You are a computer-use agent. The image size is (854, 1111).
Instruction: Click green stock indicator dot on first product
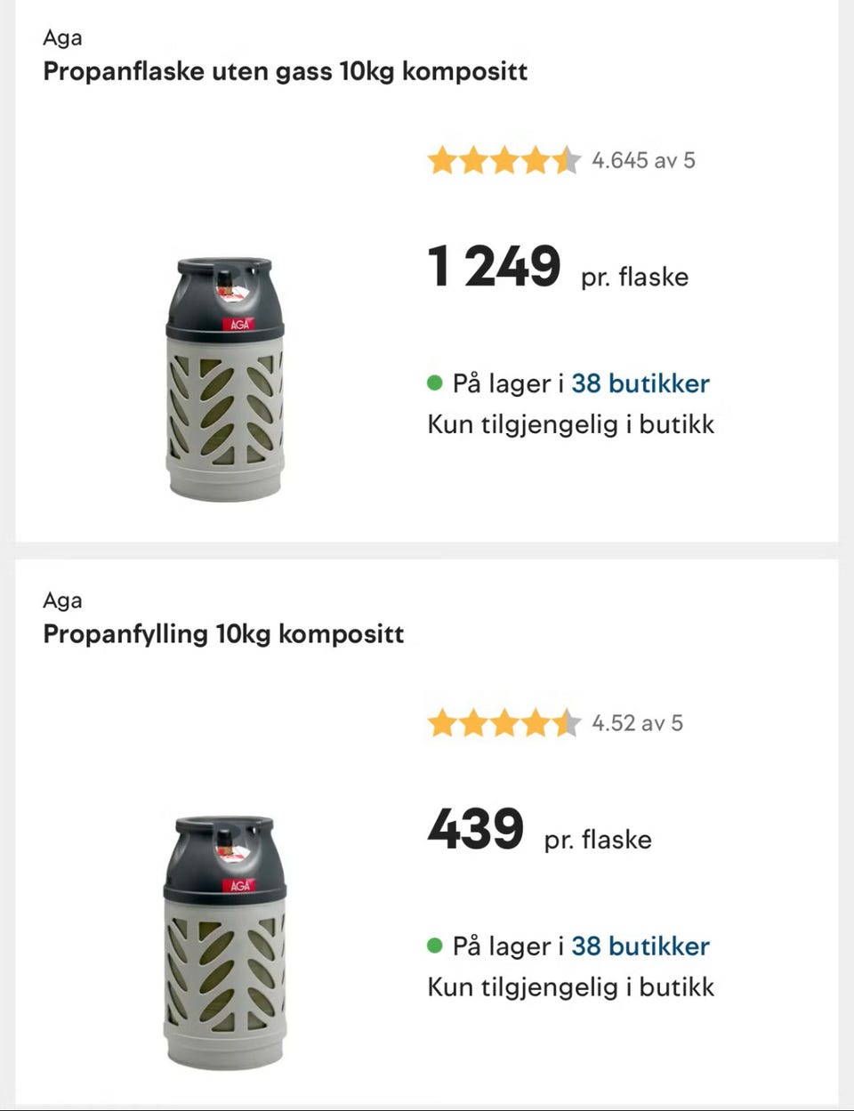(x=435, y=383)
